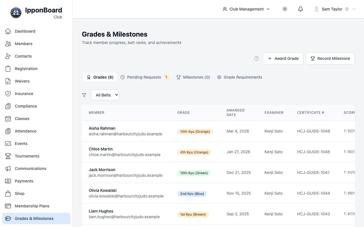The width and height of the screenshot is (364, 227).
Task: Click the 1st Kyu (Brown) grade badge
Action: [x=193, y=214]
